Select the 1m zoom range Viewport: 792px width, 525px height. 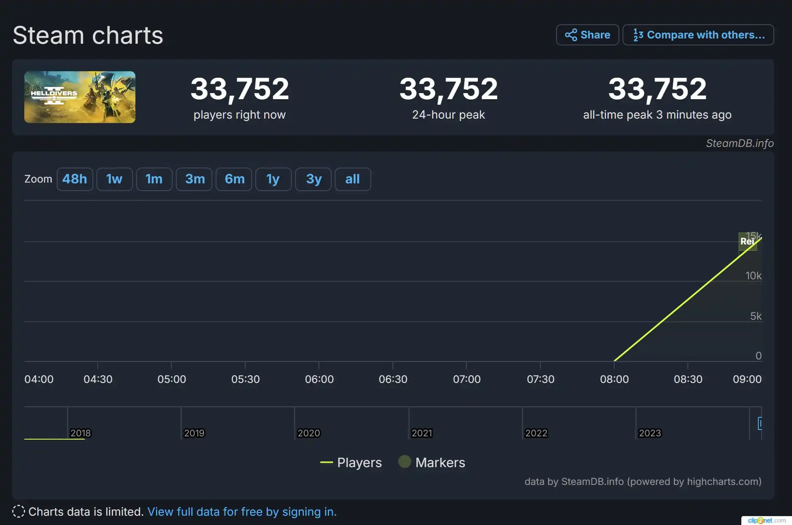(154, 179)
